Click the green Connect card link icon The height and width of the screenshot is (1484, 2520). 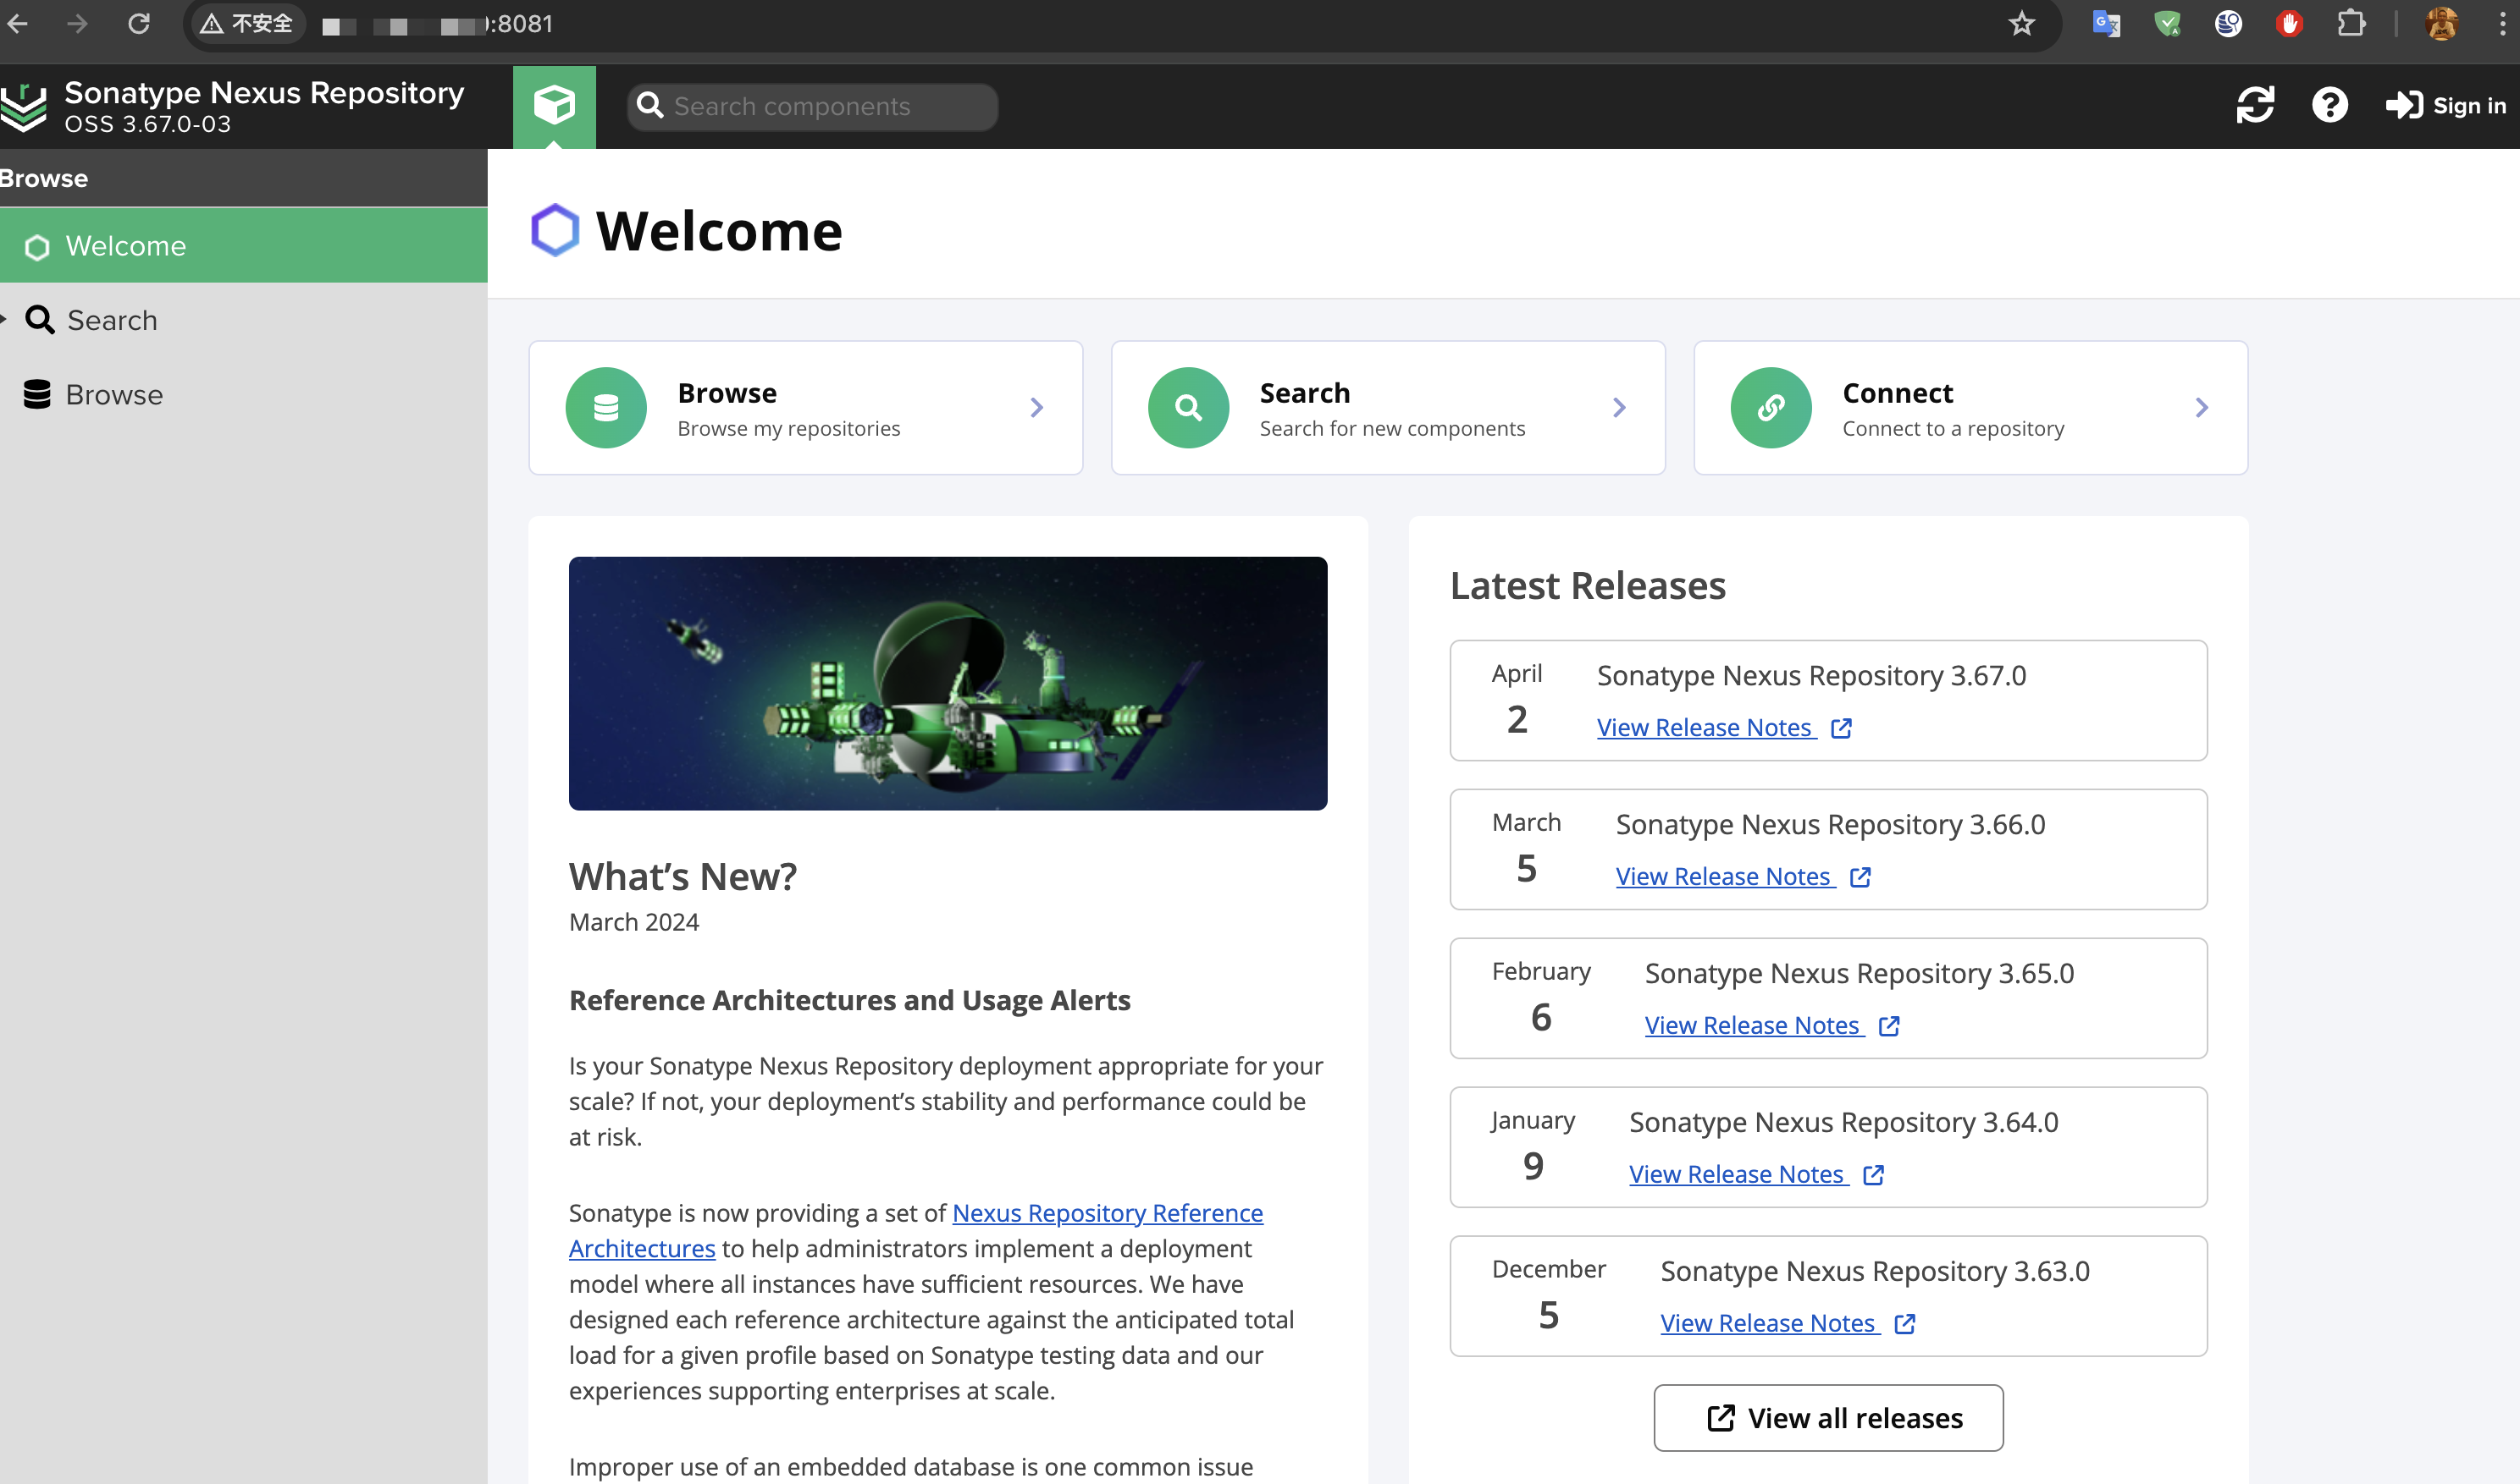coord(1771,408)
